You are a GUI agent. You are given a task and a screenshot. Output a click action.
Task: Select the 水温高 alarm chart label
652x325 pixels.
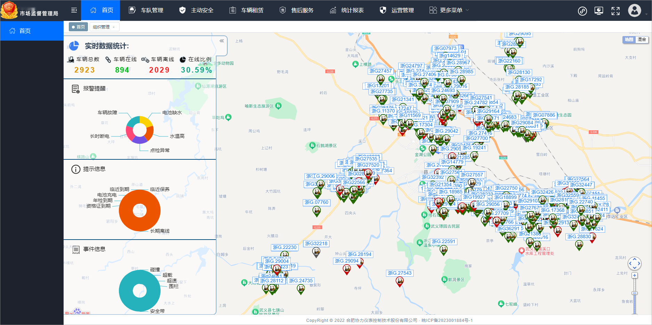(177, 136)
